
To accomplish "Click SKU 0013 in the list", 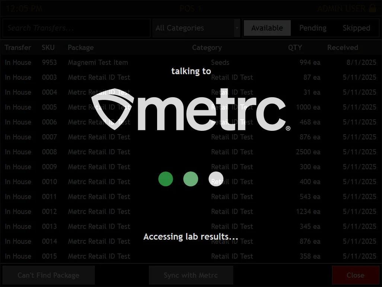I will click(50, 226).
